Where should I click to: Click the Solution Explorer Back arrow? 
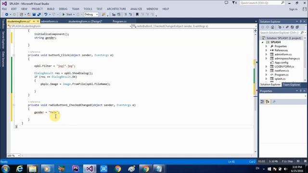point(263,27)
